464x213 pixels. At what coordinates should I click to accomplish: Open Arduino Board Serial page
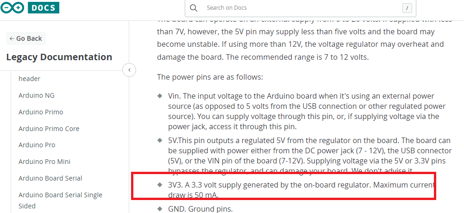point(50,178)
